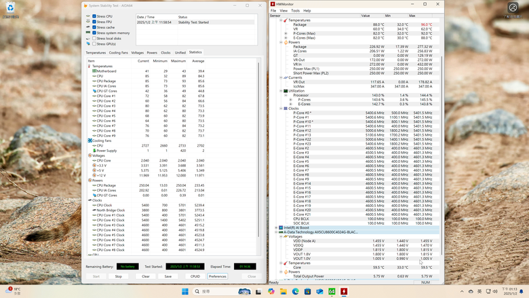529x298 pixels.
Task: Click the Voltages icon in AIDA64 list
Action: [90, 155]
